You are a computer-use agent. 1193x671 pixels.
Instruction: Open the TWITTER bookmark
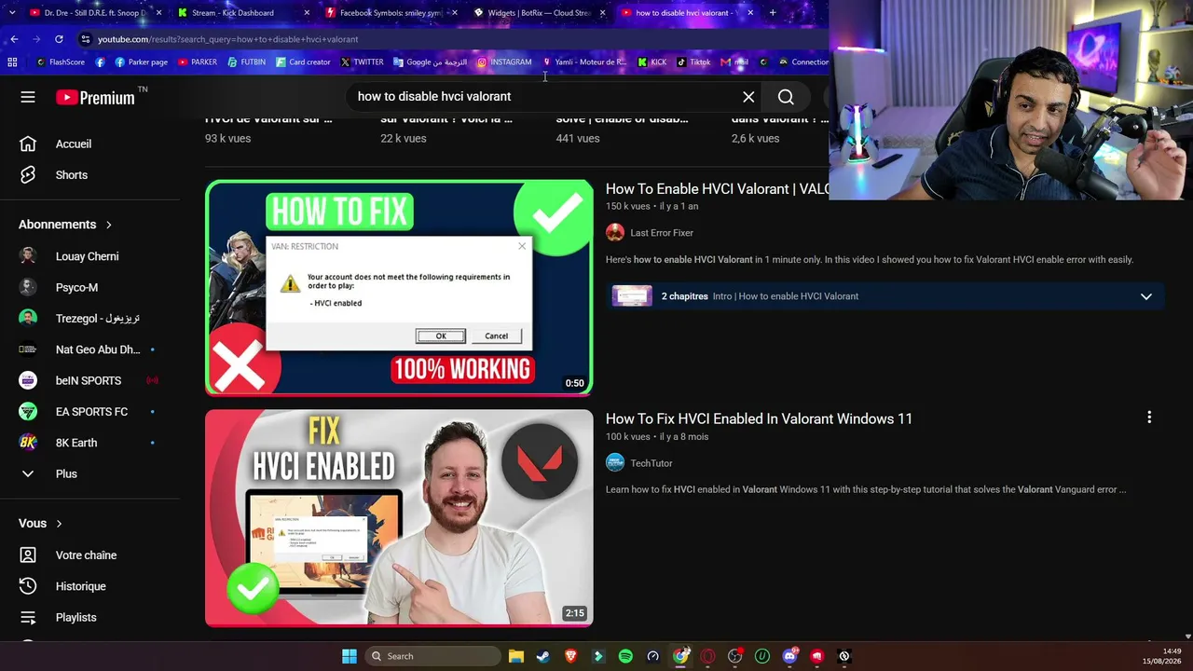tap(363, 62)
